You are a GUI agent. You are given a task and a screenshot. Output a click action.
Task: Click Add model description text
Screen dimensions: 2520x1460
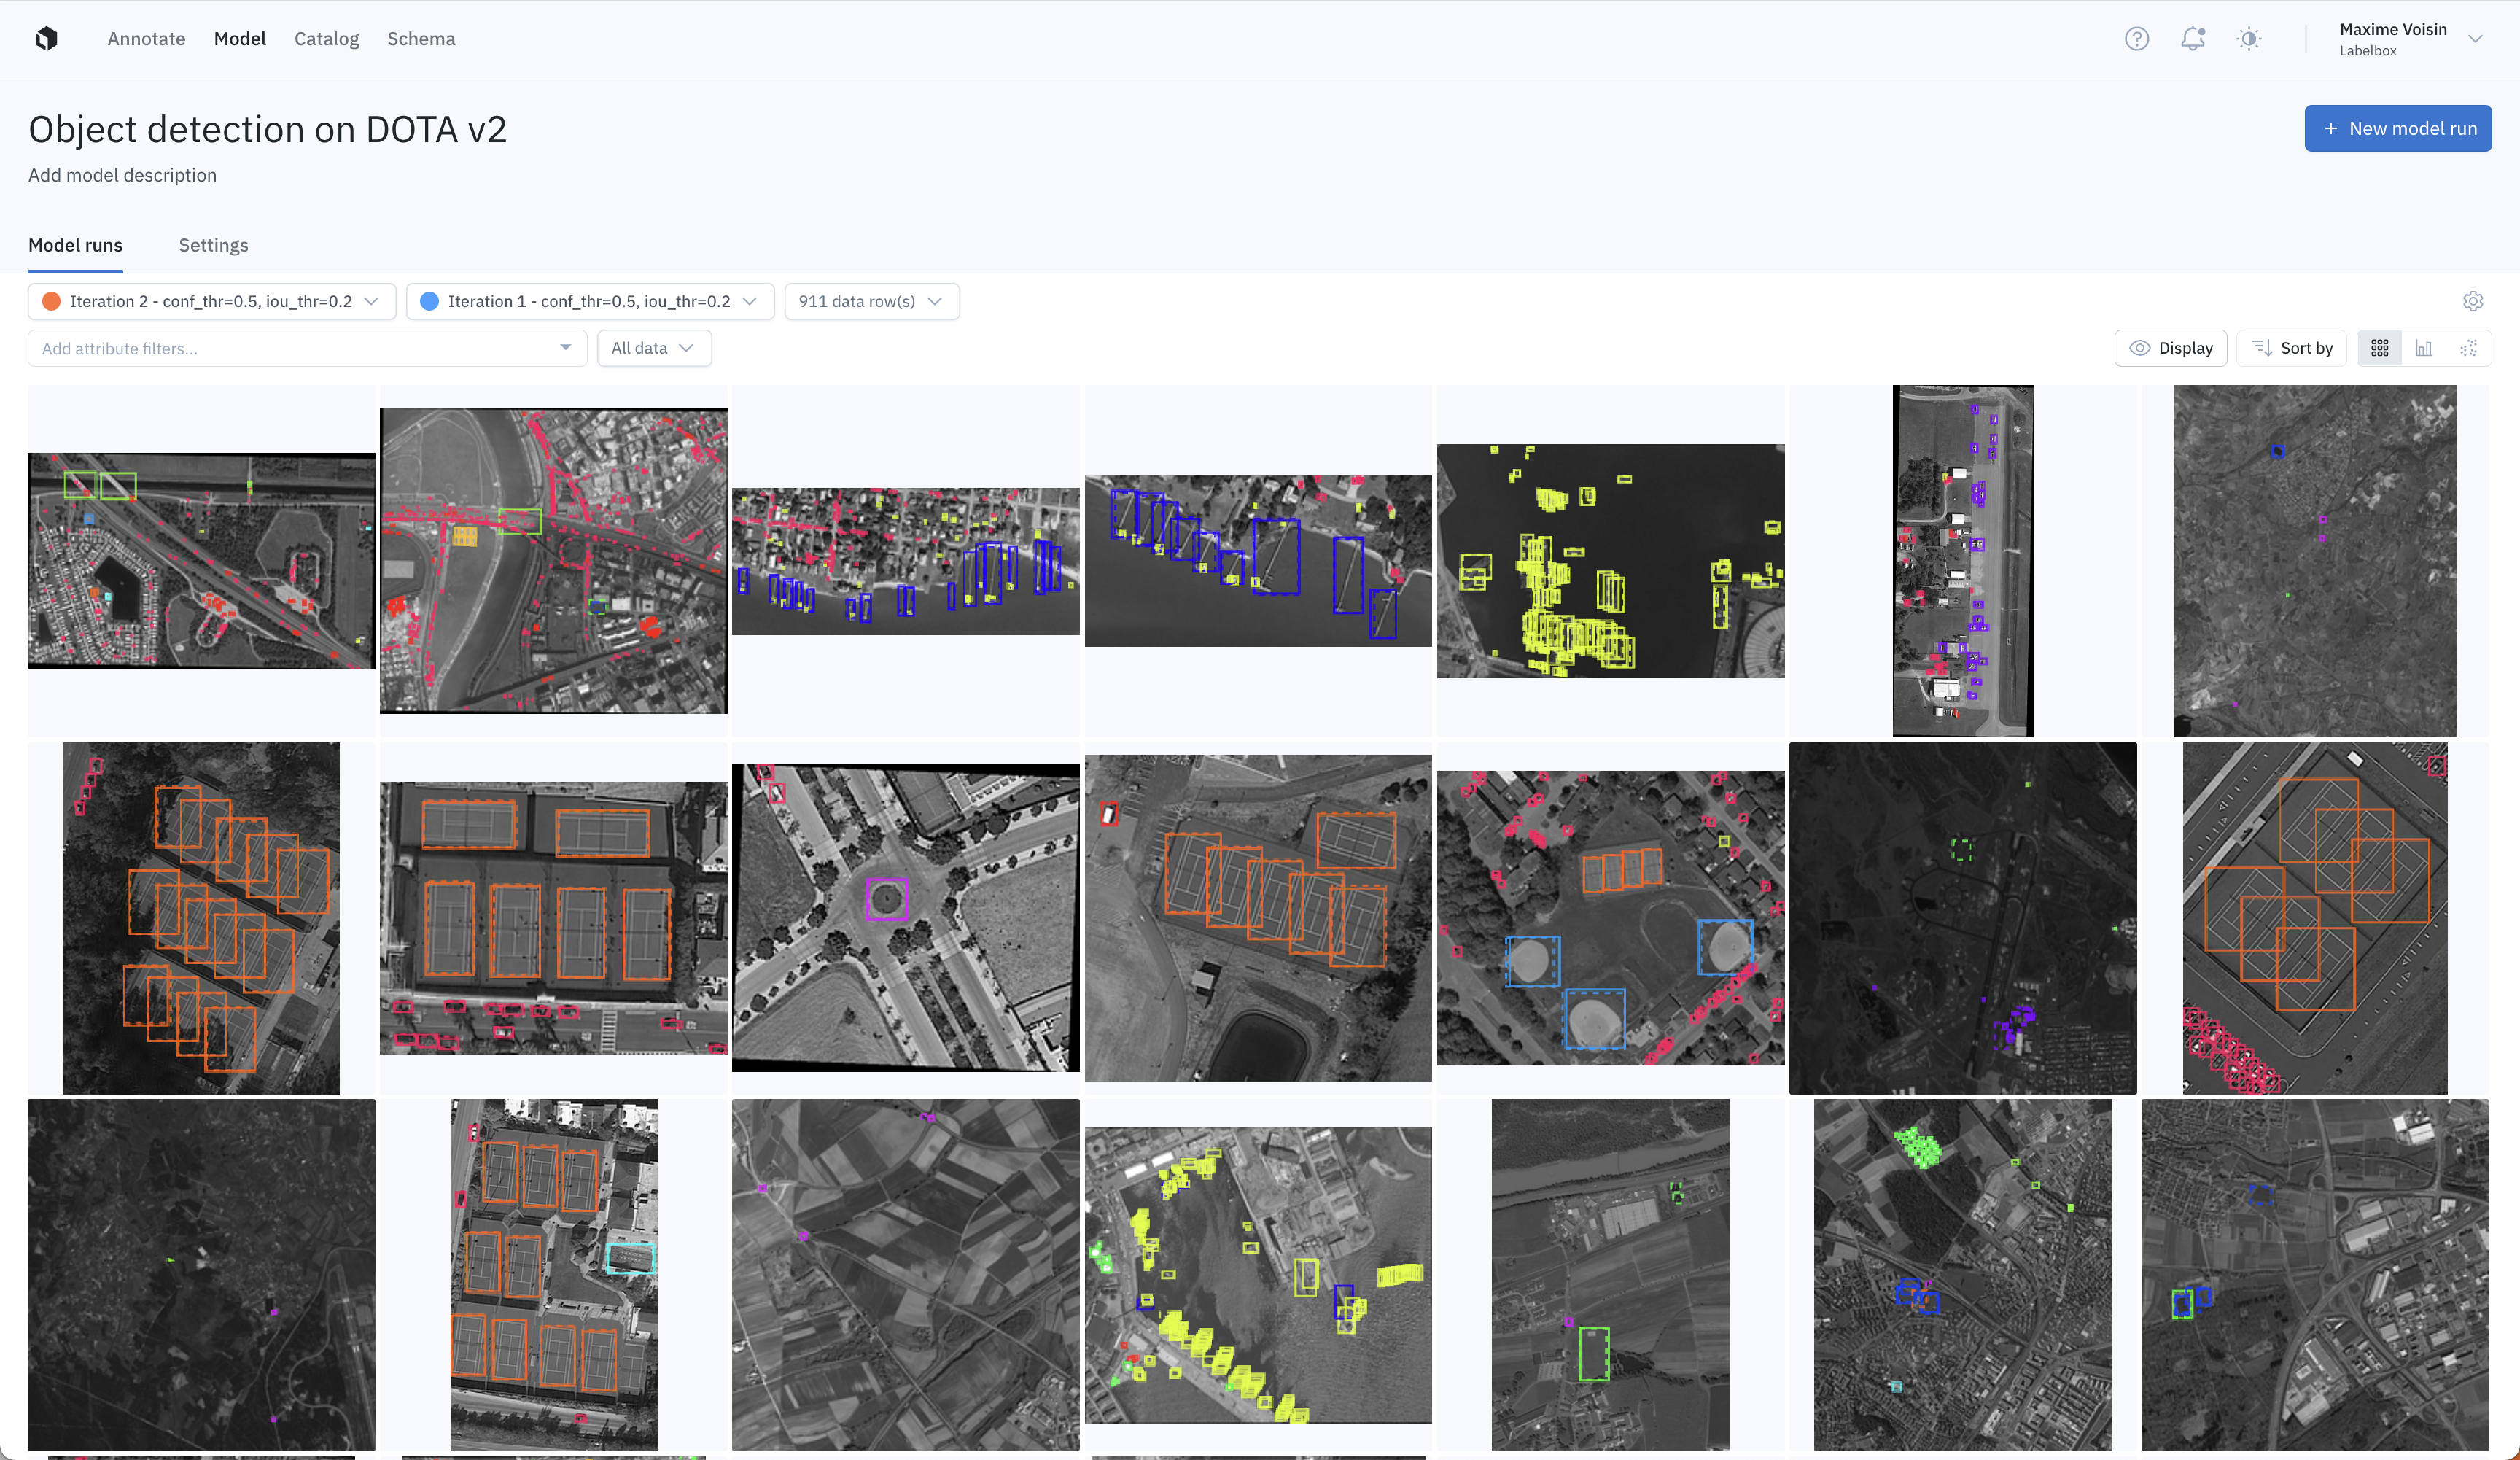(122, 175)
